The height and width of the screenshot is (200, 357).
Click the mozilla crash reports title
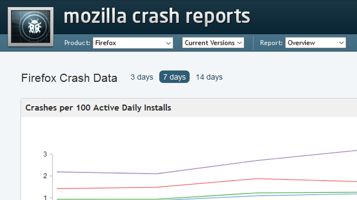click(x=157, y=17)
